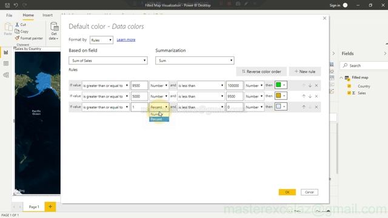Click the Search box in Fields pane

[x=364, y=65]
